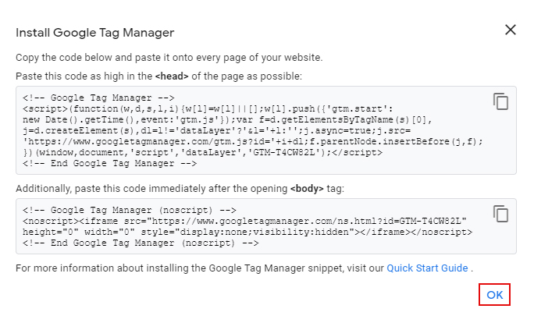Screen dimensions: 534x323
Task: Open the Quick Start Guide link
Action: 427,268
